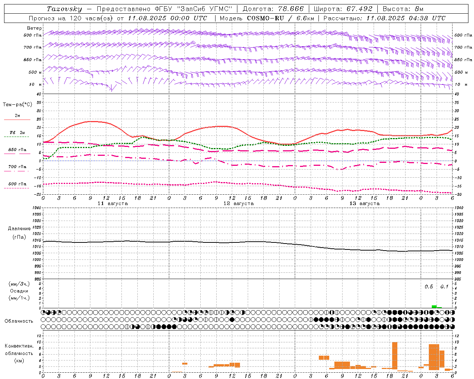Click the "(мм/1ч.)" precipitation unit label

tap(19, 298)
